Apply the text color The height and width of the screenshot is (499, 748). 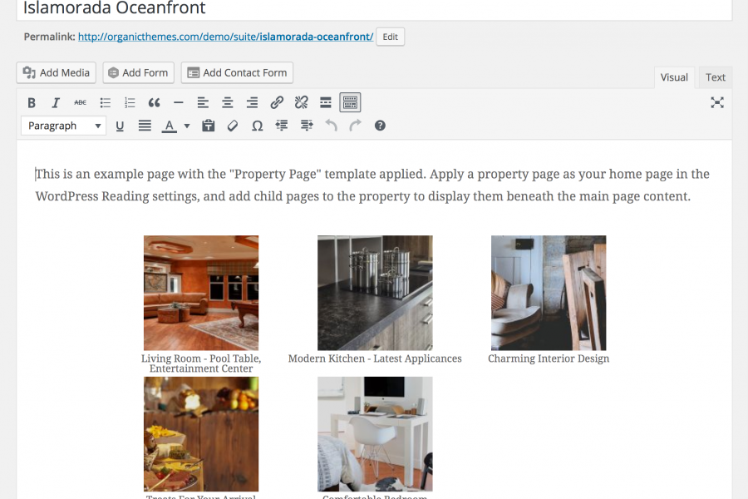(169, 126)
